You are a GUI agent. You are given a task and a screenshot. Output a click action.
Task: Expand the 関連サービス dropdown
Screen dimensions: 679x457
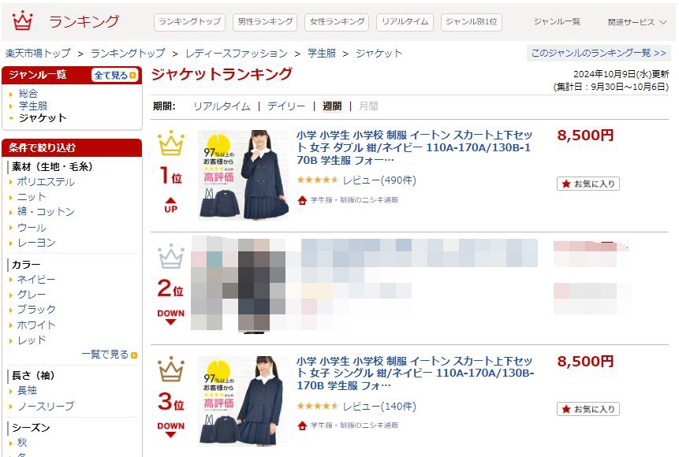pyautogui.click(x=637, y=22)
